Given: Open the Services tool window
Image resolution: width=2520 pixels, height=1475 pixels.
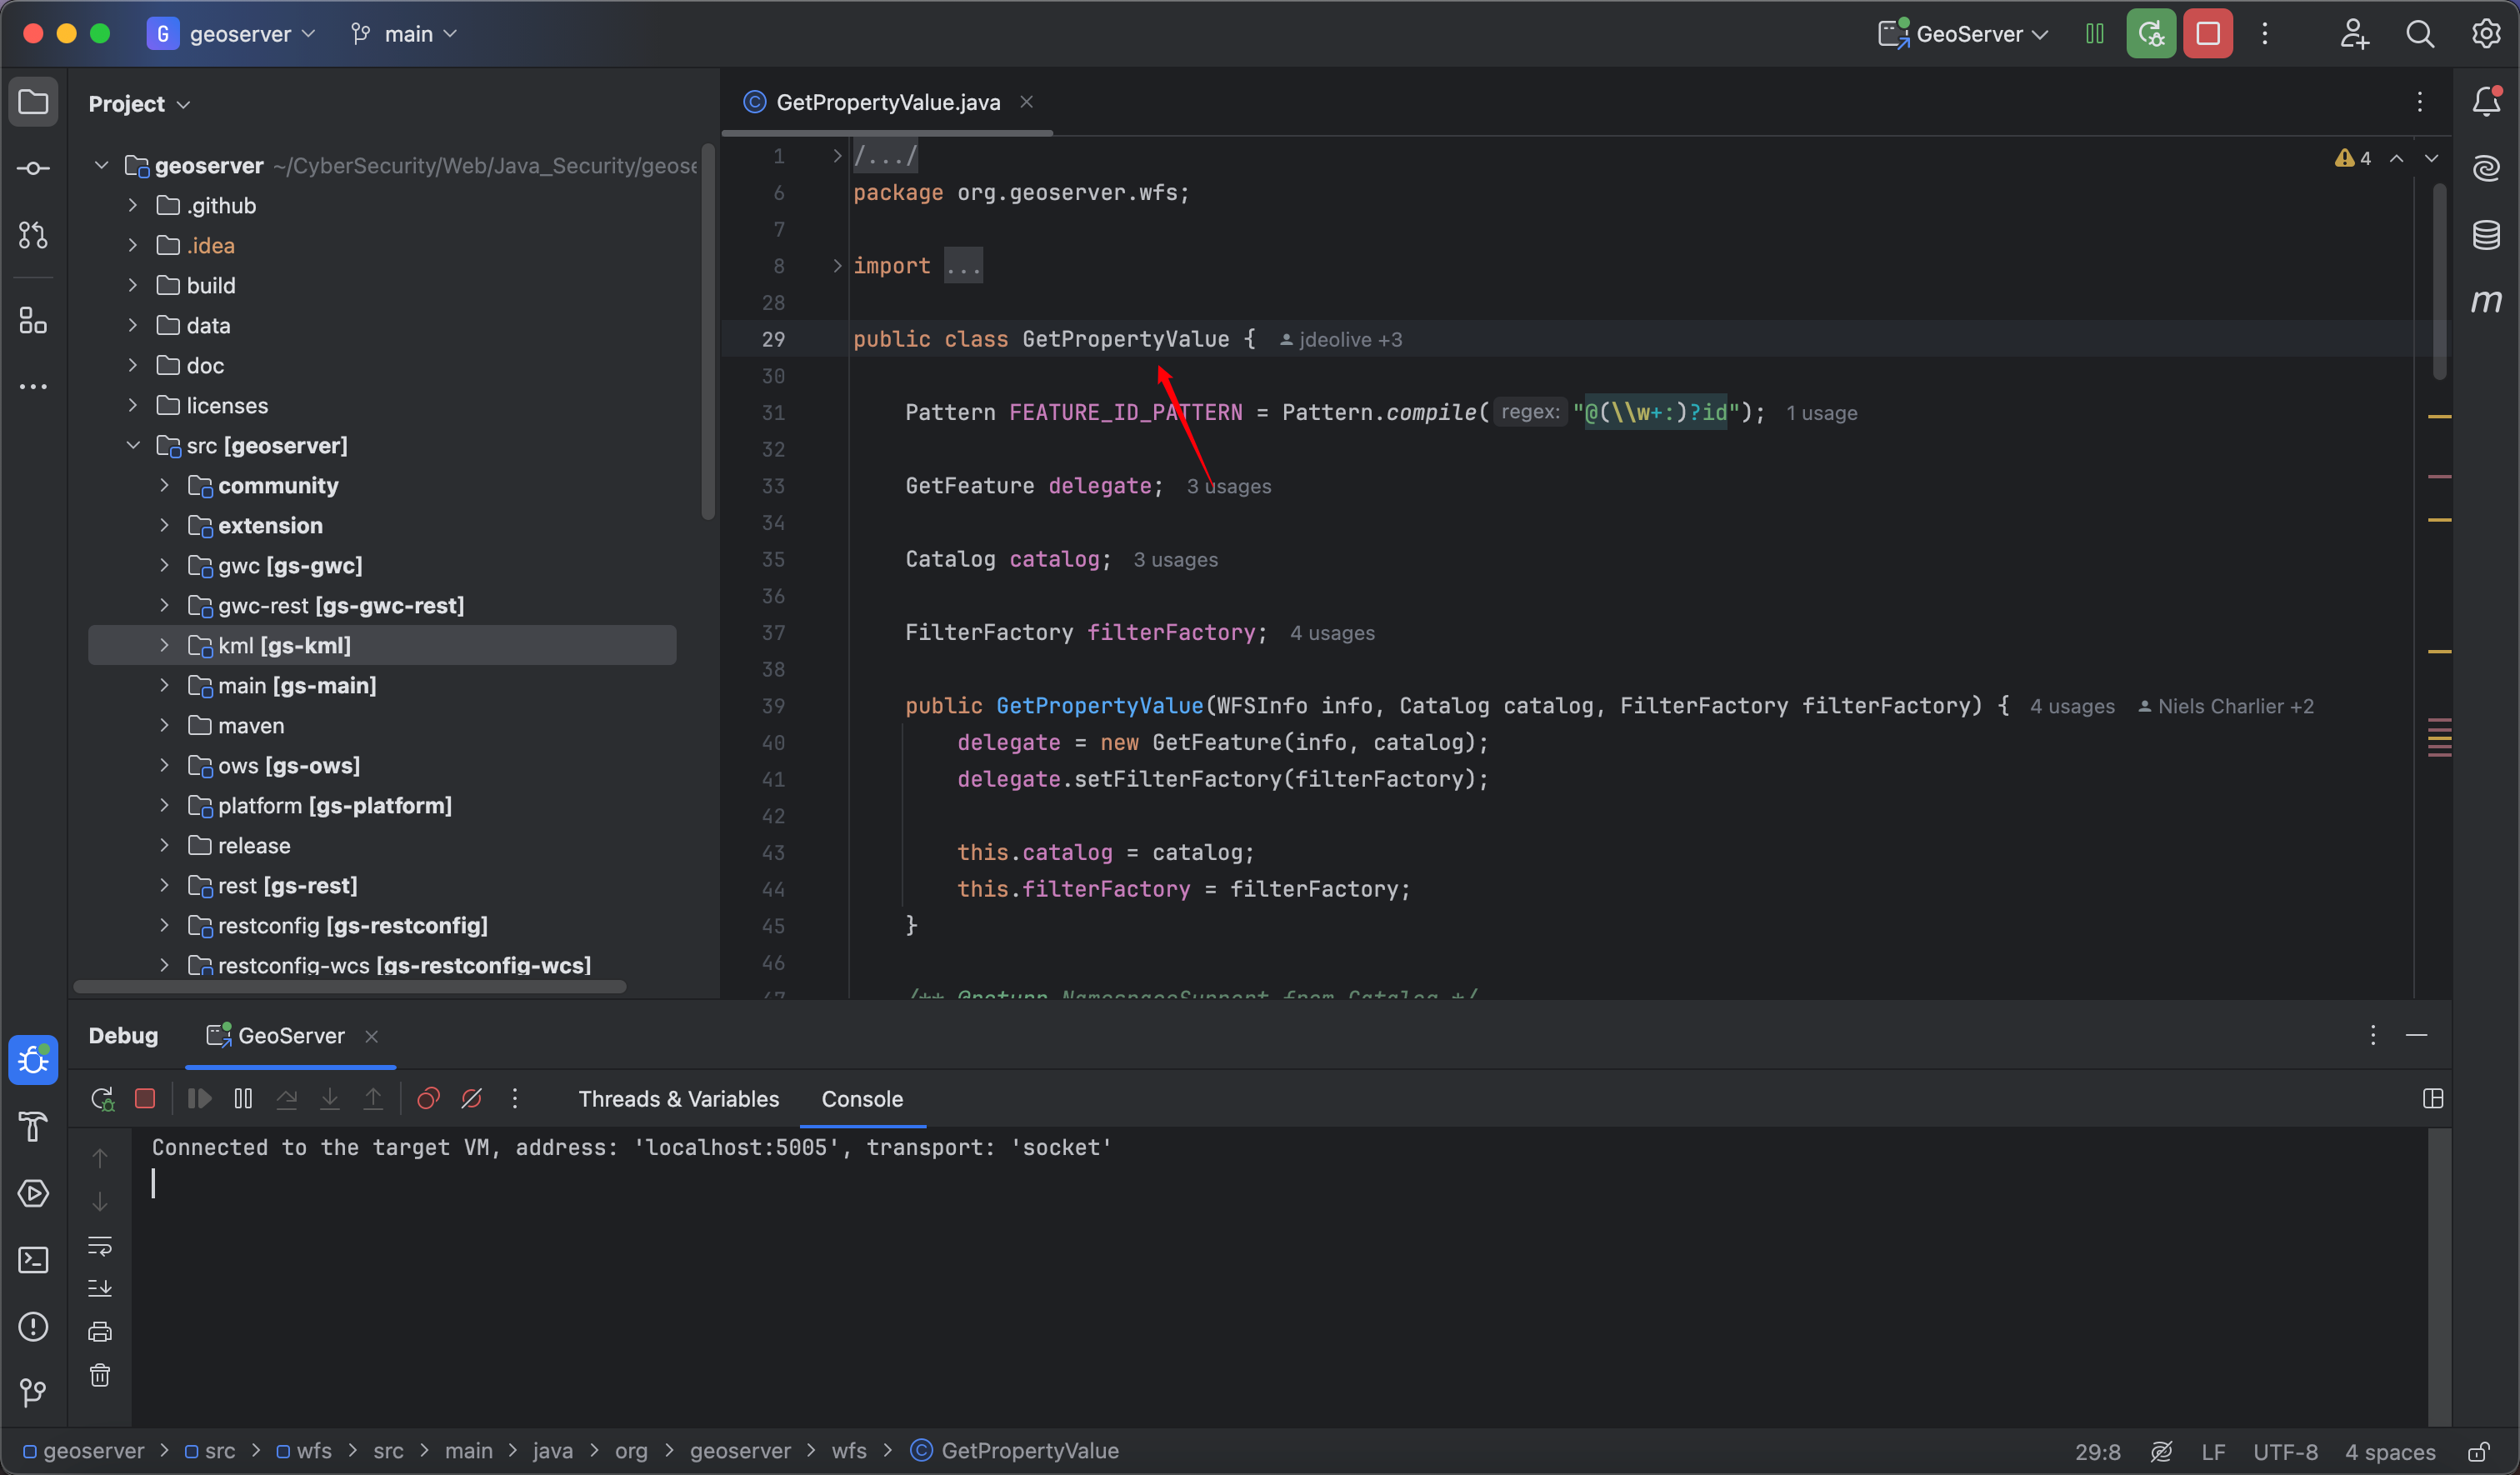Looking at the screenshot, I should 33,1193.
